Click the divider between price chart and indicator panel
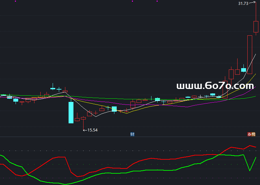This screenshot has width=260, height=185. click(130, 137)
